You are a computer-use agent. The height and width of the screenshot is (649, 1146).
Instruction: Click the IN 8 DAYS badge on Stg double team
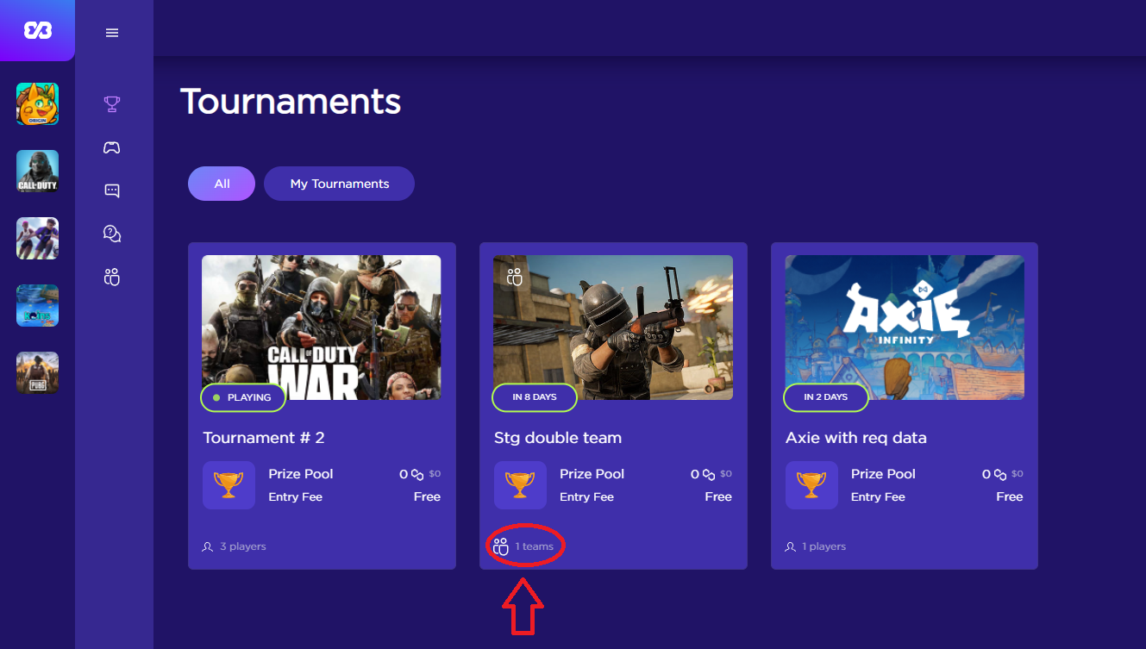(535, 397)
